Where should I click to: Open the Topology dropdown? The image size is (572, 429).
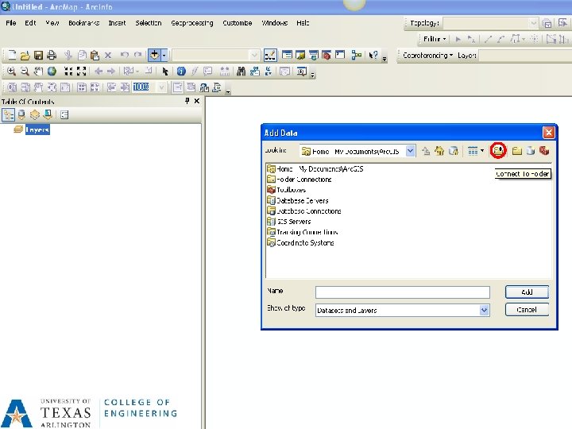(x=534, y=23)
